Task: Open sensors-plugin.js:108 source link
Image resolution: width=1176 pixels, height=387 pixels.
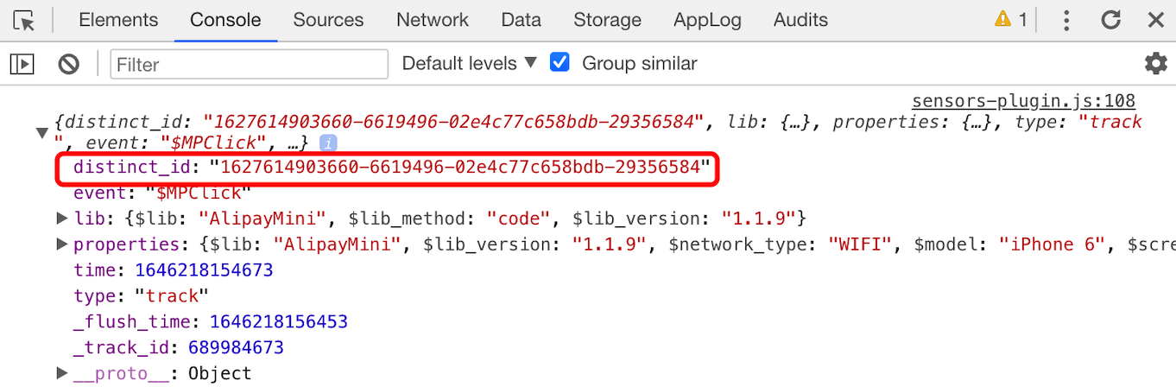Action: 1023,102
